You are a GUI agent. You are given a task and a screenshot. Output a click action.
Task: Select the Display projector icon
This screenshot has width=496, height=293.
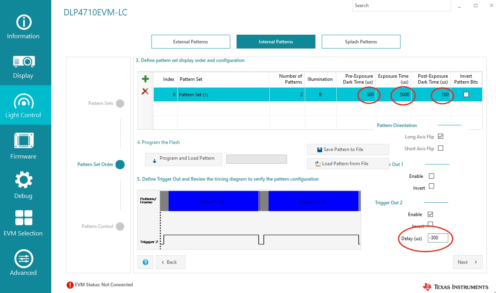tap(24, 62)
